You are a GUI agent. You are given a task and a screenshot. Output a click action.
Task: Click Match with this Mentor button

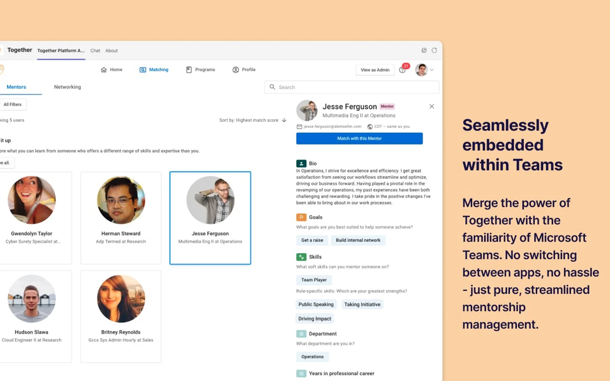click(360, 138)
